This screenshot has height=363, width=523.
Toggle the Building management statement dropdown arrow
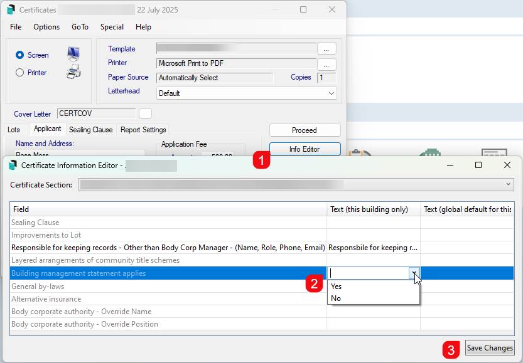(x=414, y=273)
